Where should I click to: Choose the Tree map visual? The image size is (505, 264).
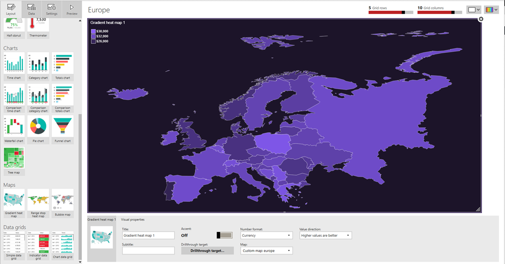pyautogui.click(x=14, y=158)
